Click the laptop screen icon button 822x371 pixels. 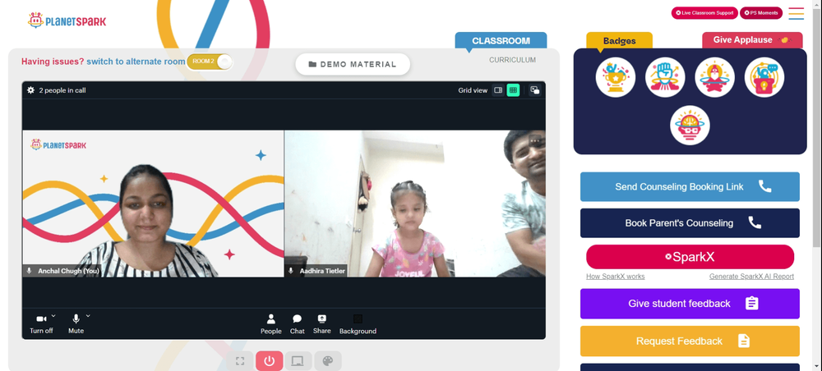coord(298,361)
